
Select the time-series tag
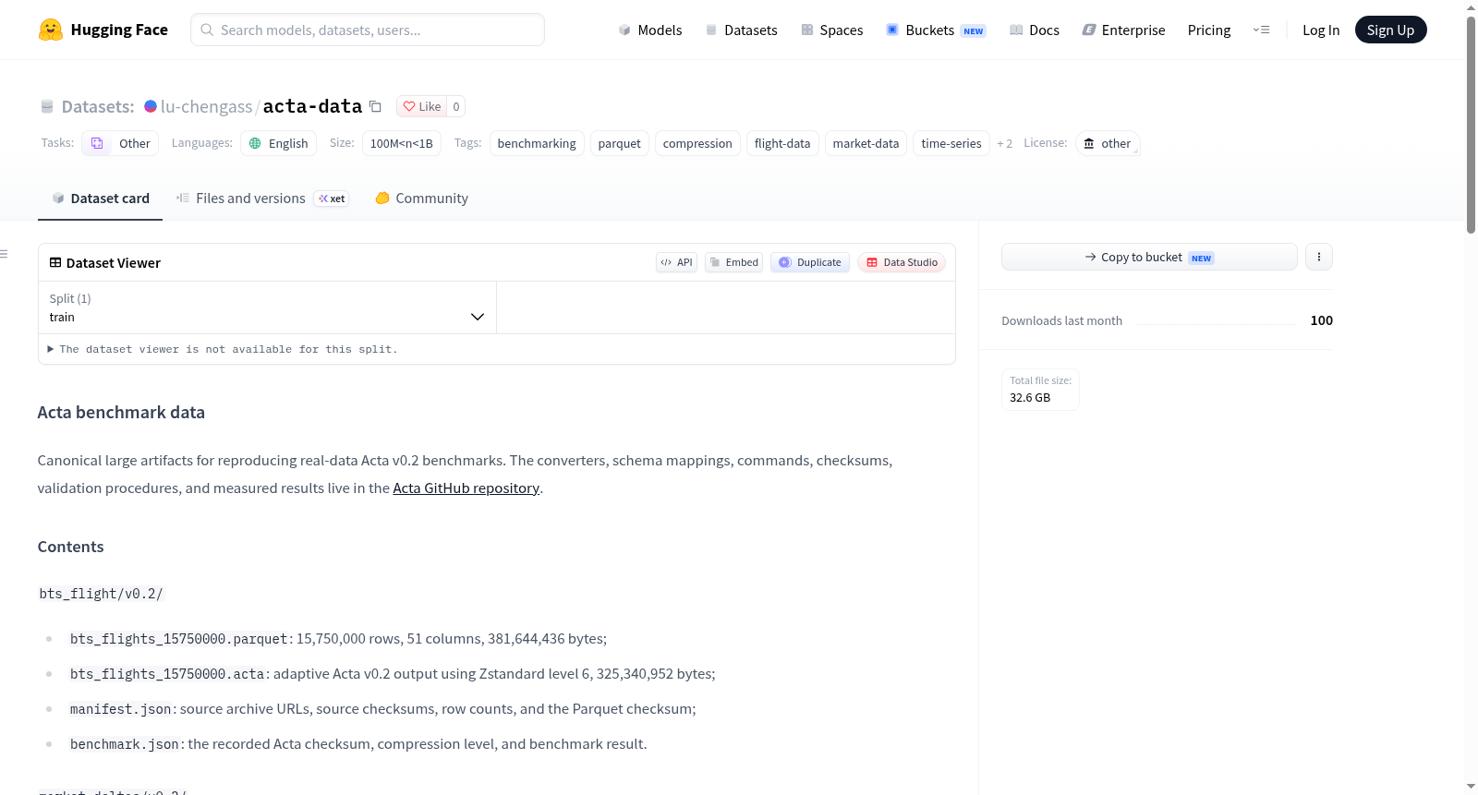coord(951,143)
